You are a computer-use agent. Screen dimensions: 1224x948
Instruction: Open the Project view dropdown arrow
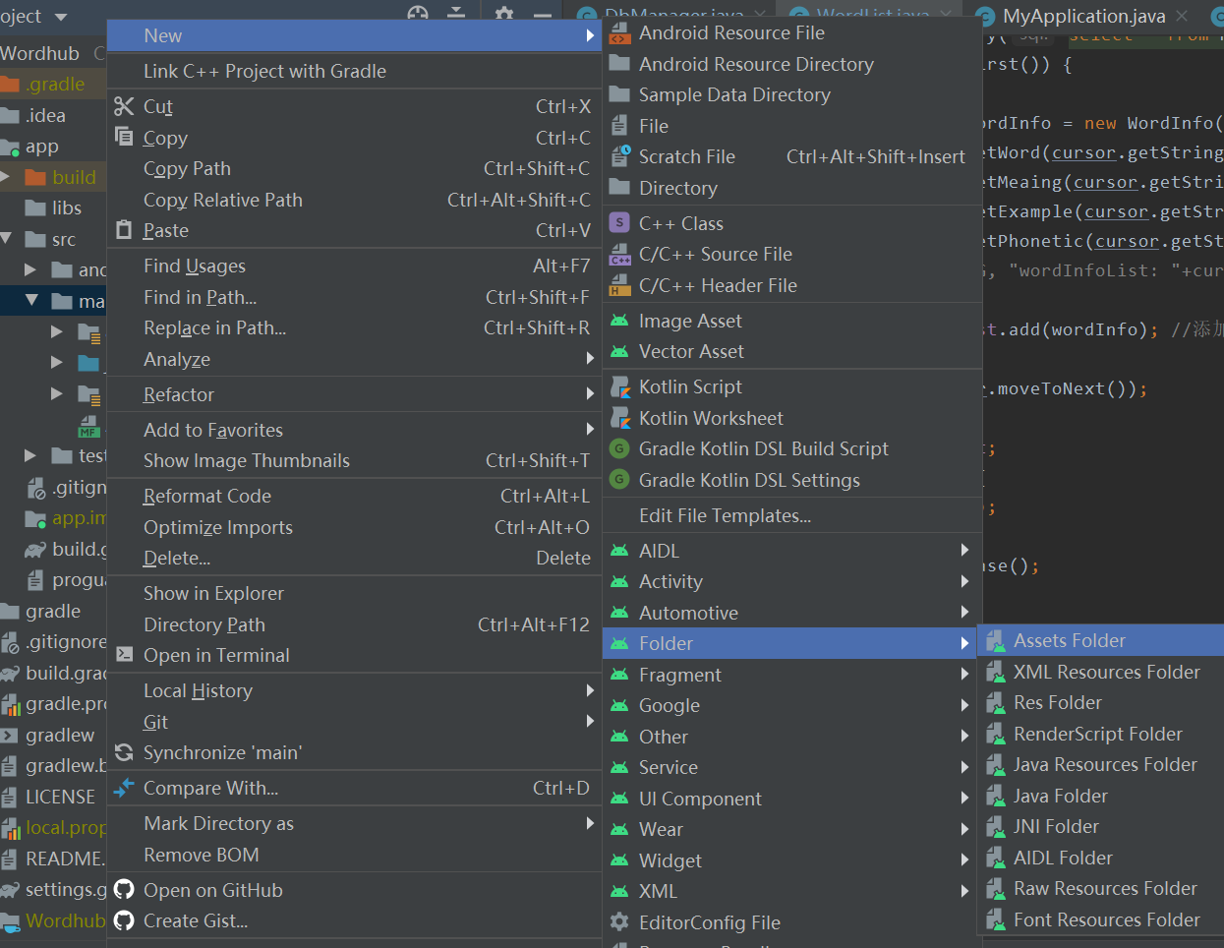(61, 17)
